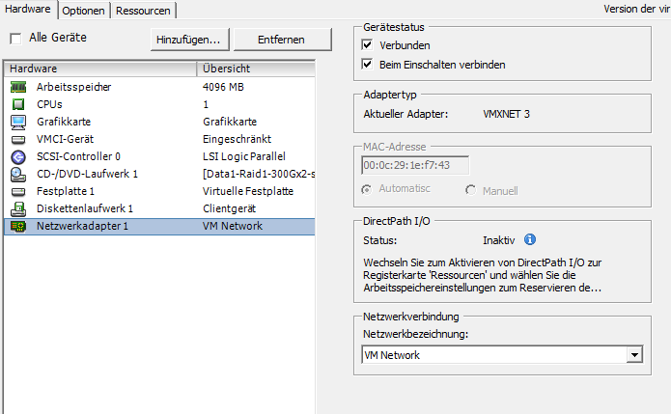The width and height of the screenshot is (671, 414).
Task: Enable the Alle Geräte checkbox
Action: click(x=15, y=39)
